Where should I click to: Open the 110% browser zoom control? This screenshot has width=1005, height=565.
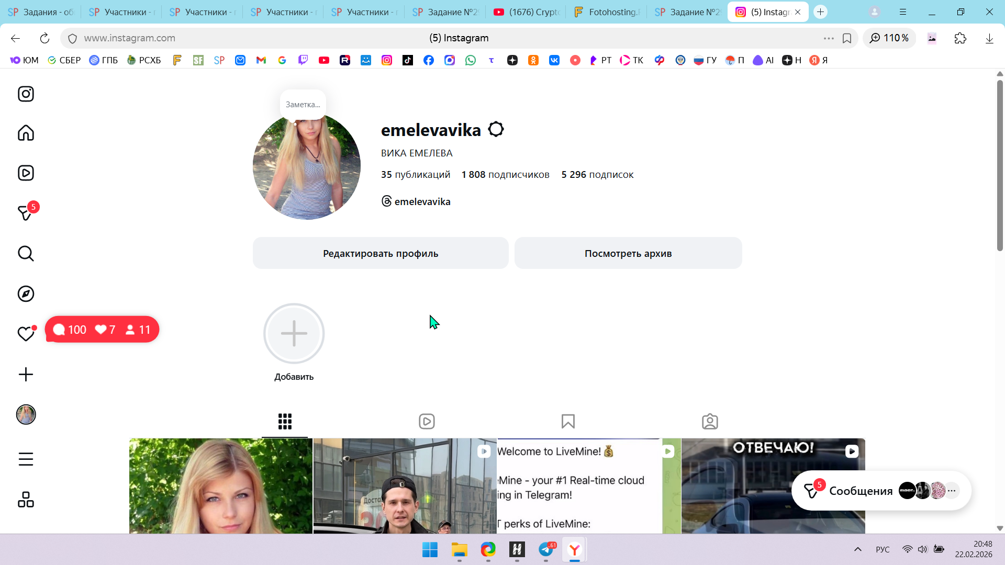tap(889, 38)
